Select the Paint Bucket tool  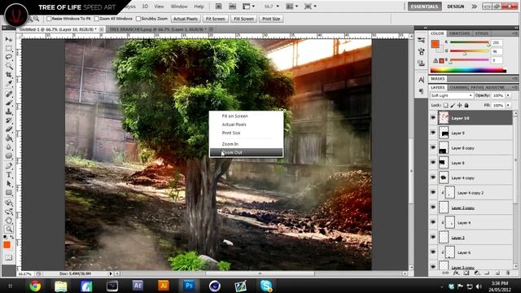coord(9,138)
